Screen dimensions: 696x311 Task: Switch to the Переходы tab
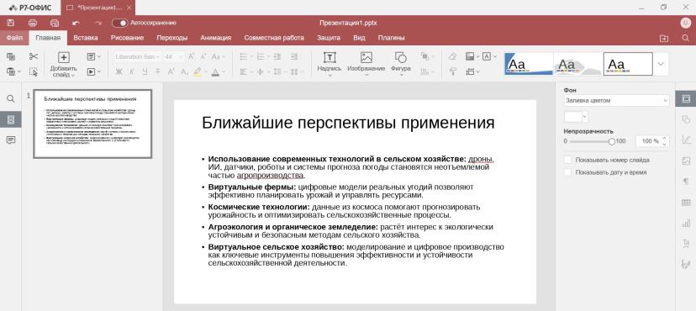[171, 38]
